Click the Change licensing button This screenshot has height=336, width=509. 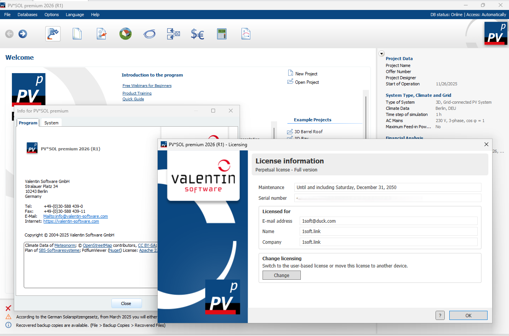[x=282, y=275]
